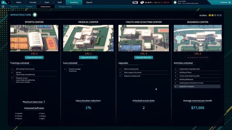This screenshot has width=232, height=130.
Task: Switch to the Objectives tab
Action: pyautogui.click(x=14, y=6)
